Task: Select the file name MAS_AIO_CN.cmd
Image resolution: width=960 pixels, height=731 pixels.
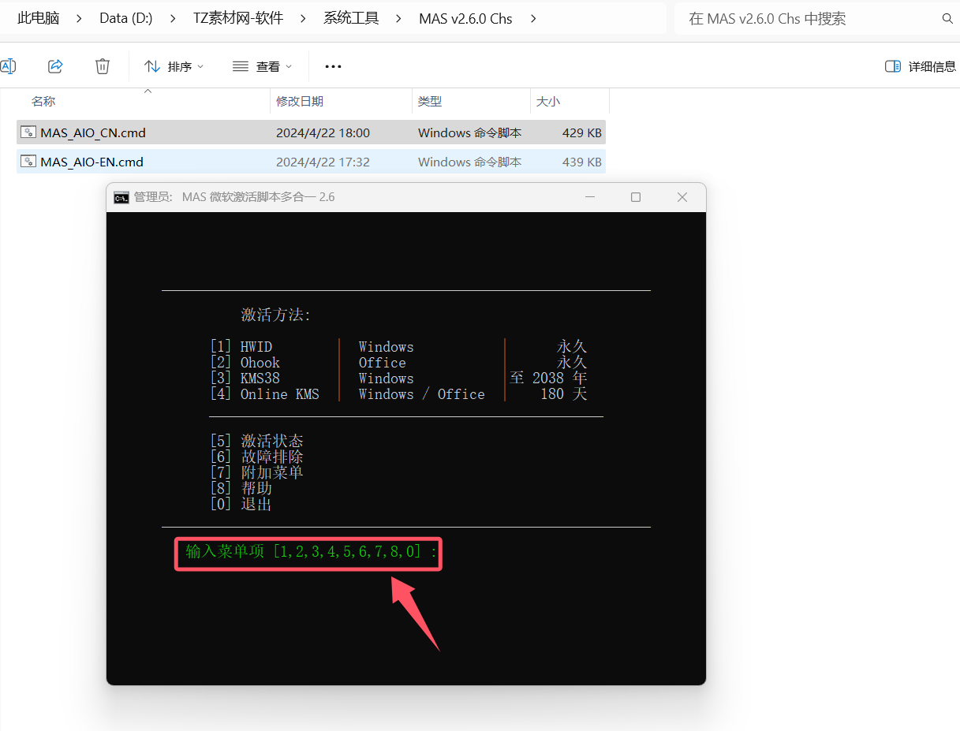Action: [93, 133]
